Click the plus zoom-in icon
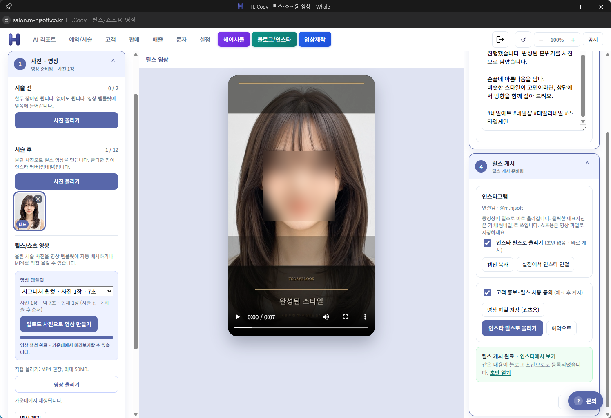 pyautogui.click(x=573, y=40)
